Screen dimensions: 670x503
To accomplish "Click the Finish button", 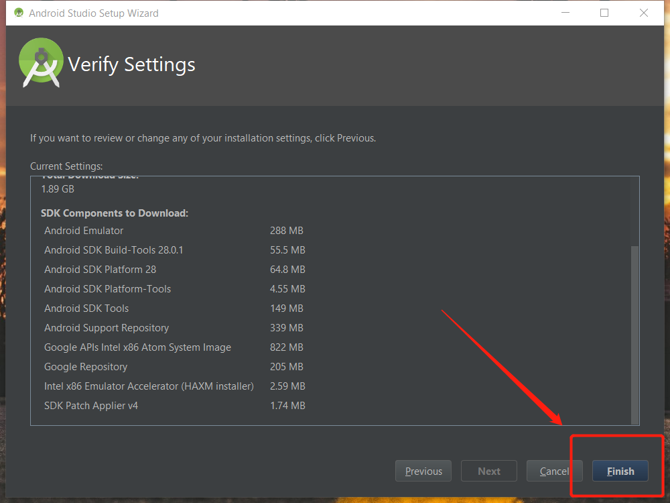I will 620,471.
